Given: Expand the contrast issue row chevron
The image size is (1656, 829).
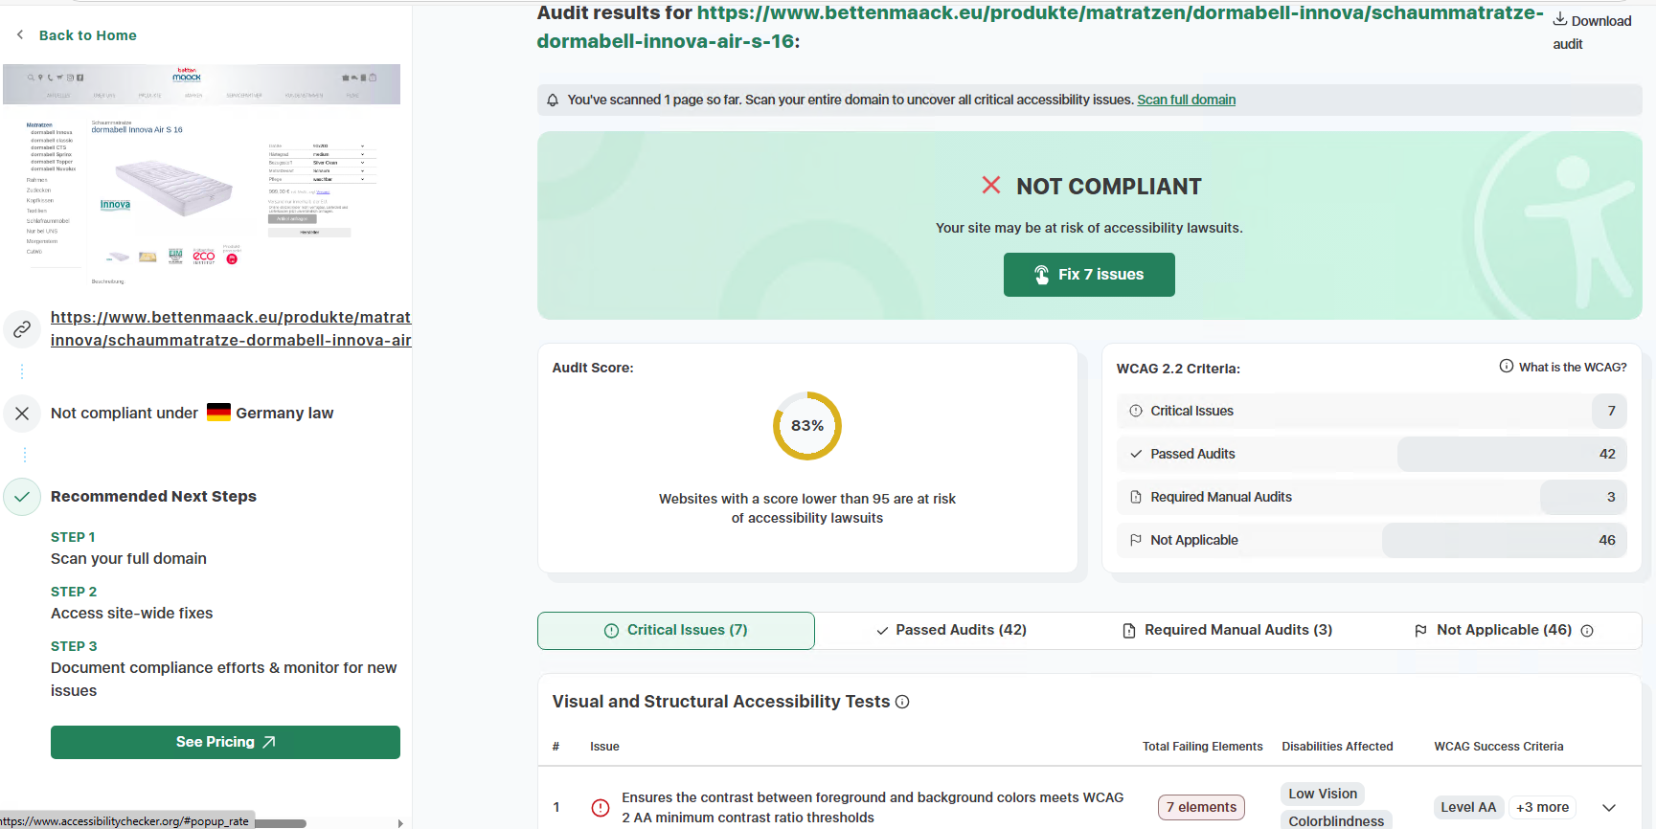Looking at the screenshot, I should [x=1609, y=808].
